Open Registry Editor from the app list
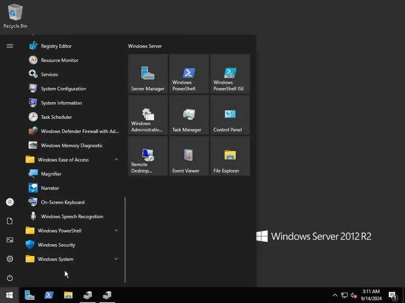 click(x=72, y=46)
